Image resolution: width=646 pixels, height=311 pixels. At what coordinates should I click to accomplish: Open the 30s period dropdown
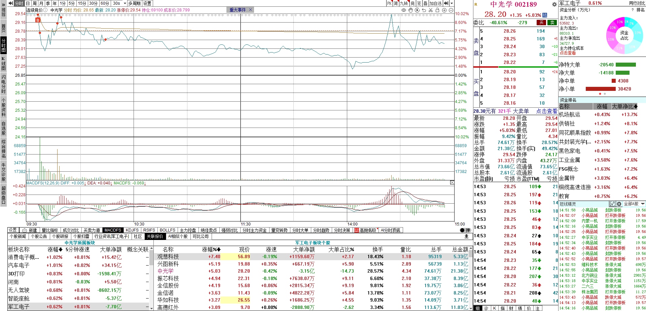coord(119,3)
